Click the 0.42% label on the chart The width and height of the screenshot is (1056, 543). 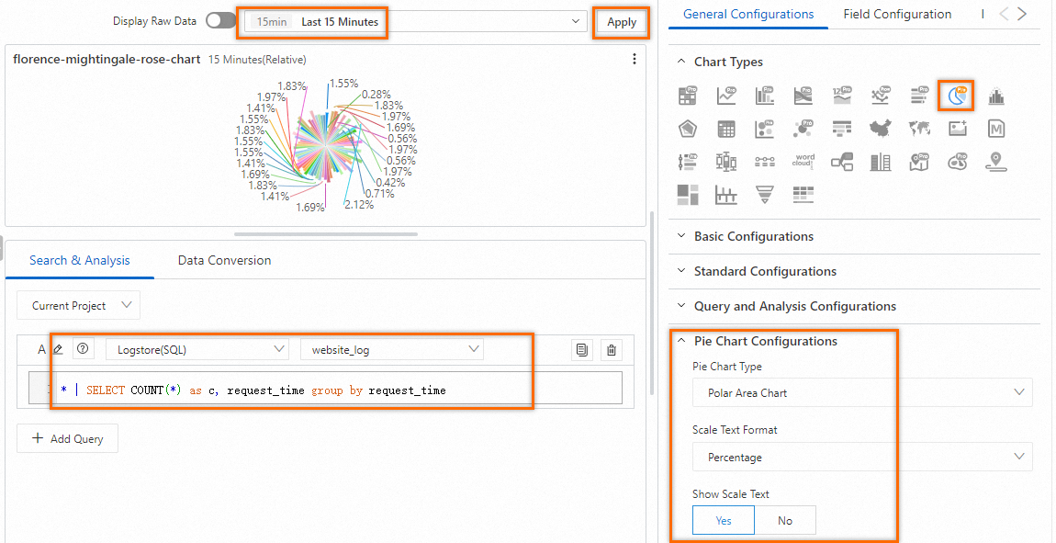(390, 183)
